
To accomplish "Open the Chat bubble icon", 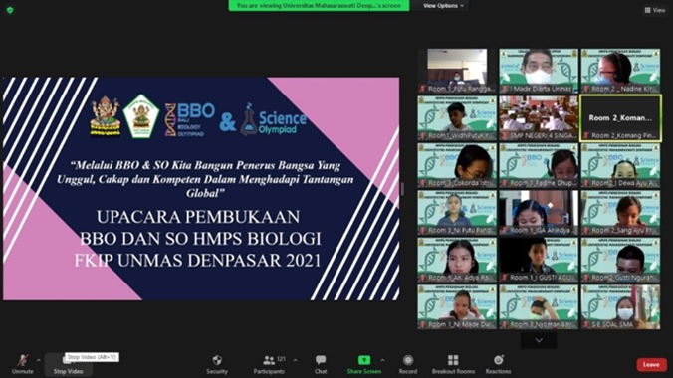I will (321, 359).
